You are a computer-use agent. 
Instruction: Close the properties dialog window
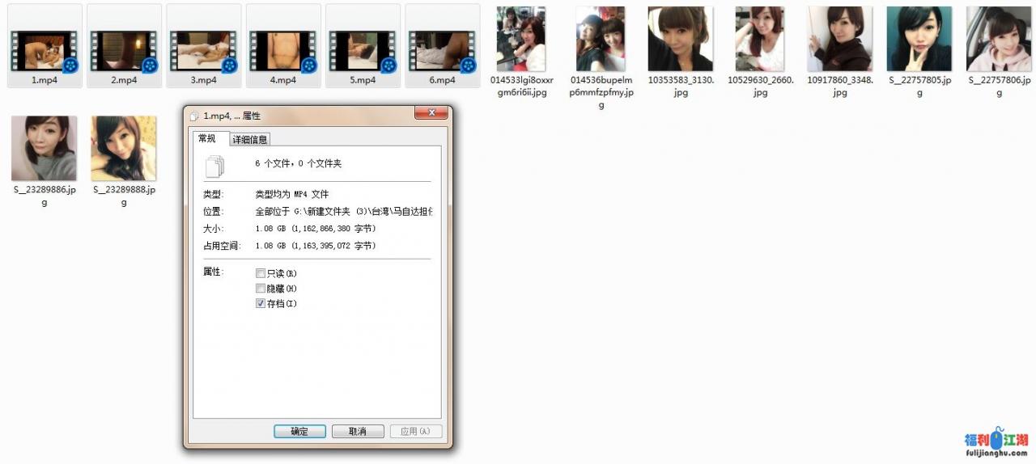(x=431, y=113)
